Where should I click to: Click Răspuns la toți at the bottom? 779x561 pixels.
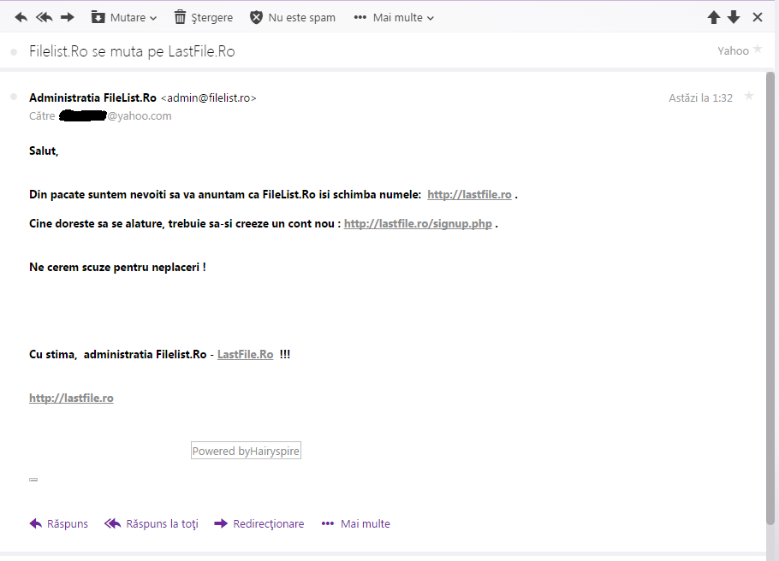coord(152,523)
